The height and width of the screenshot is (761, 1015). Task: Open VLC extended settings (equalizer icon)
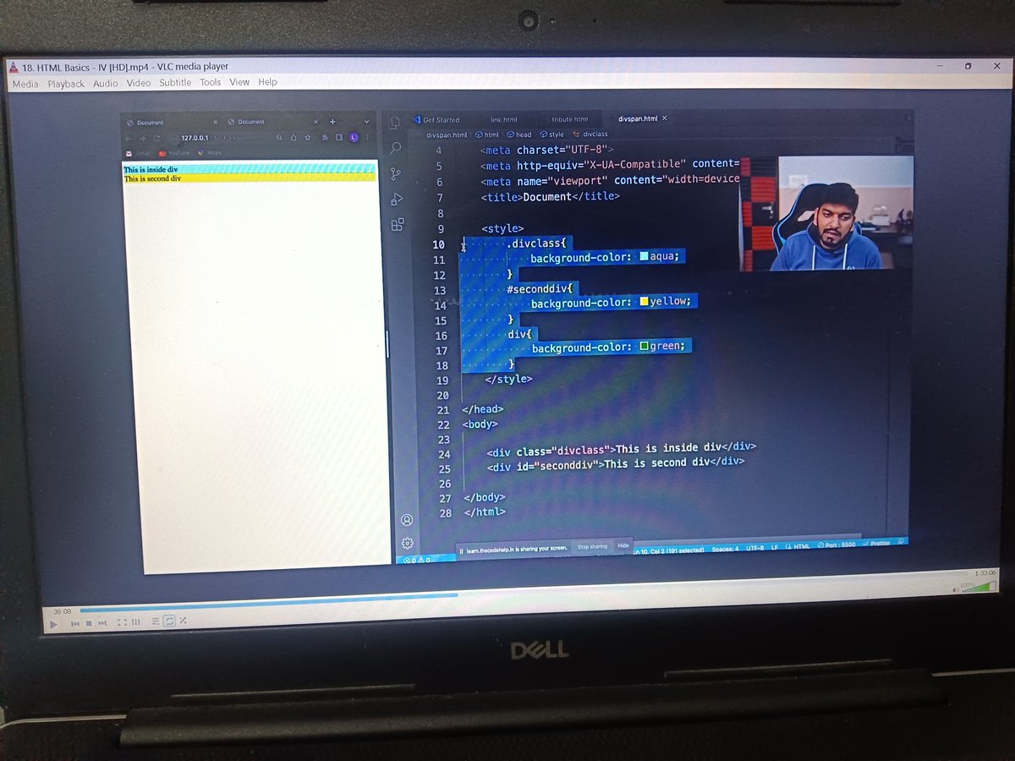click(x=135, y=621)
